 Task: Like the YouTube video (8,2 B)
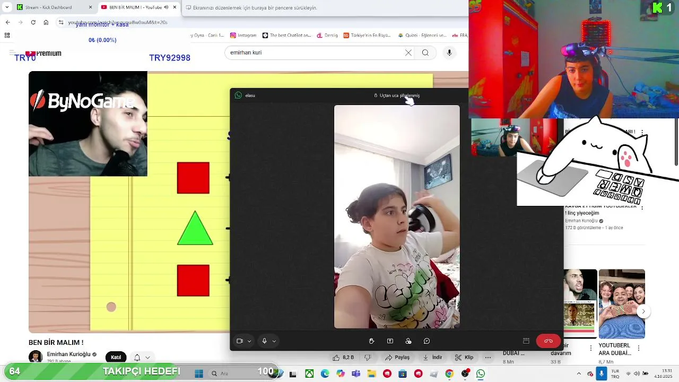(x=344, y=358)
